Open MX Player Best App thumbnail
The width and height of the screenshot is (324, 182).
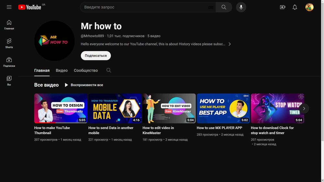click(x=223, y=108)
